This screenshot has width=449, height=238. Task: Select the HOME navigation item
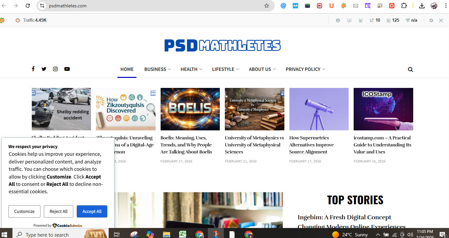coord(127,69)
